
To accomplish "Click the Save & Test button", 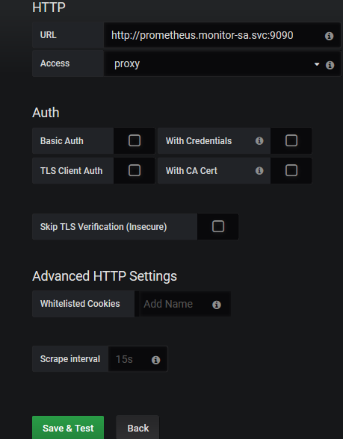I will [68, 428].
